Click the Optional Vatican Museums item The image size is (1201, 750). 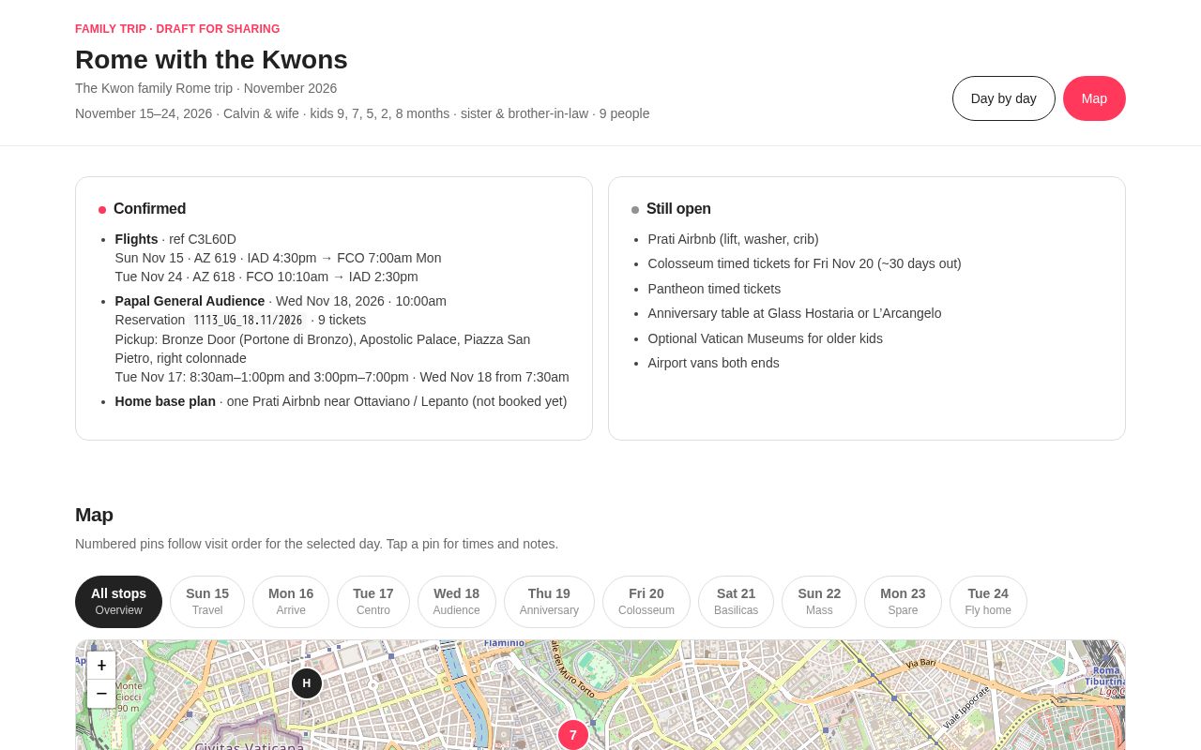(x=766, y=338)
